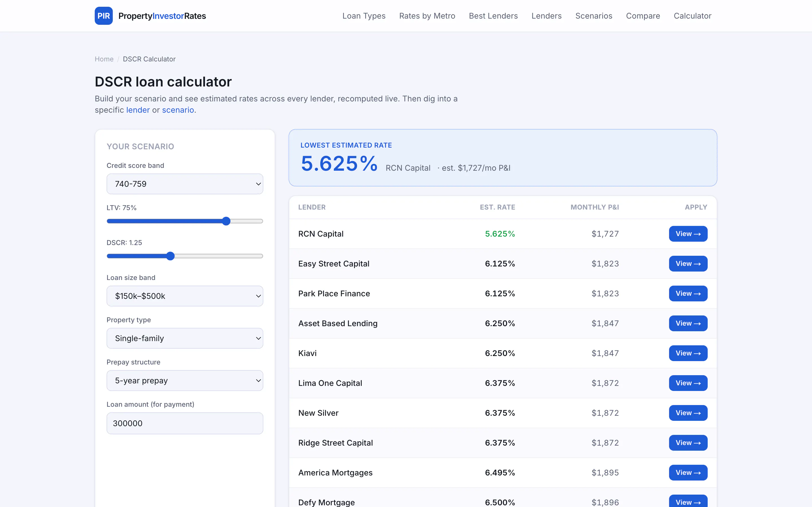The width and height of the screenshot is (812, 507).
Task: Adjust the DSCR slider
Action: tap(185, 256)
